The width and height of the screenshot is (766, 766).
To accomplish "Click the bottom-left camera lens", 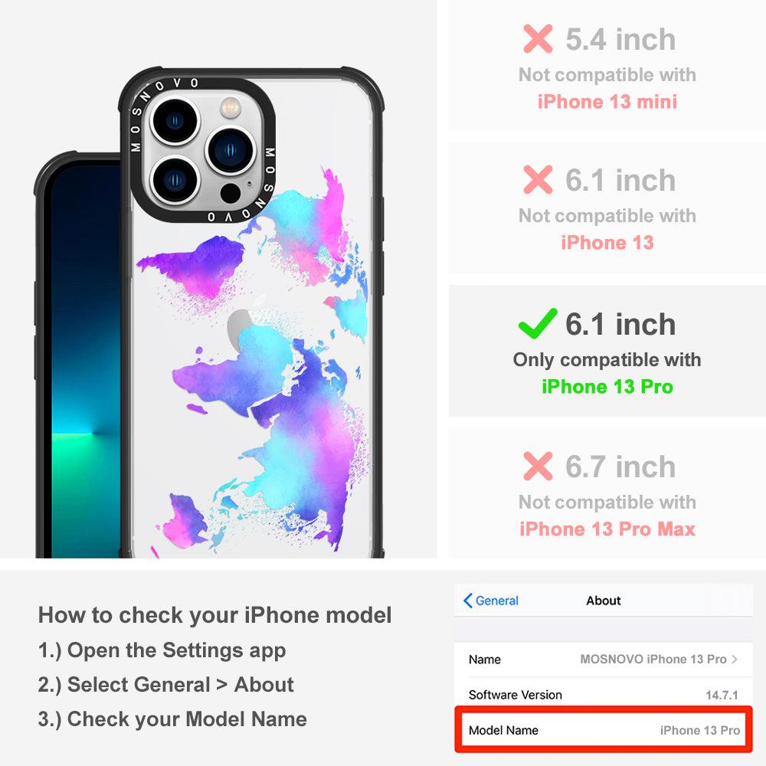I will tap(175, 180).
